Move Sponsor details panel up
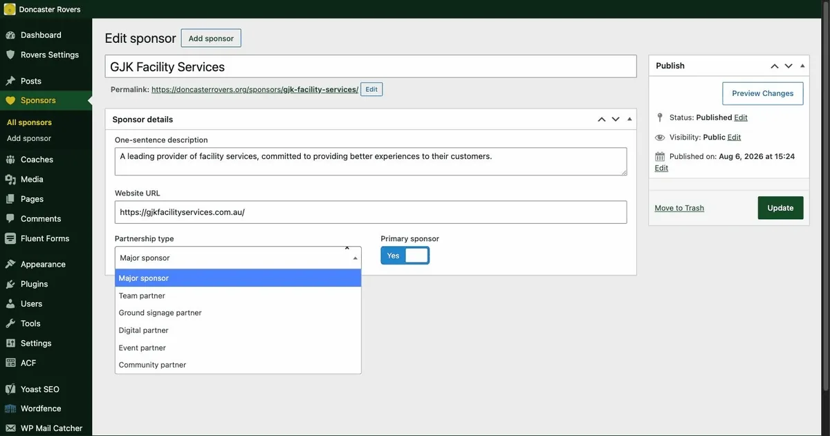Image resolution: width=830 pixels, height=436 pixels. (602, 120)
